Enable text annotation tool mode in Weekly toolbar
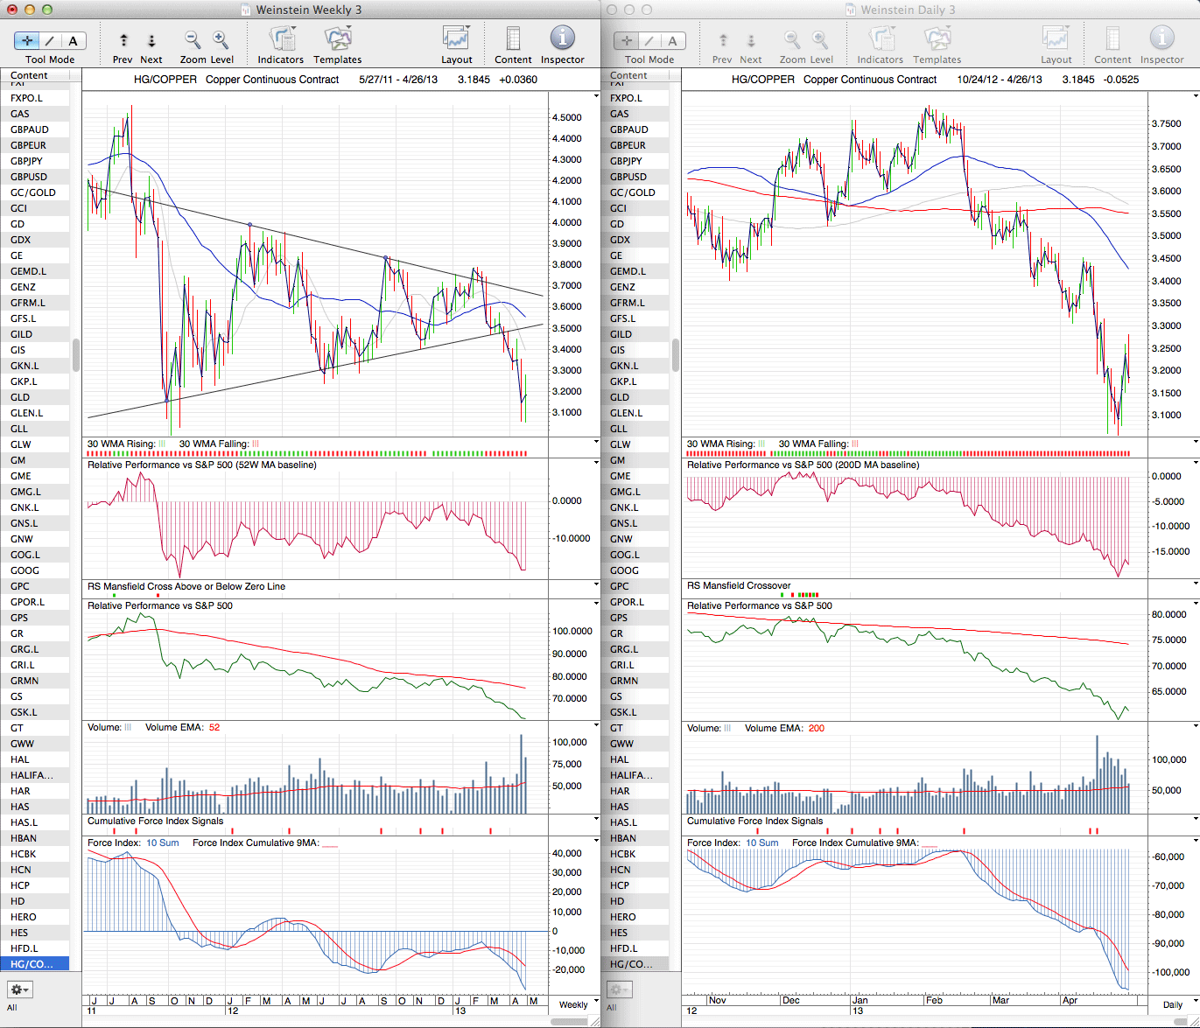The height and width of the screenshot is (1028, 1200). click(x=73, y=40)
